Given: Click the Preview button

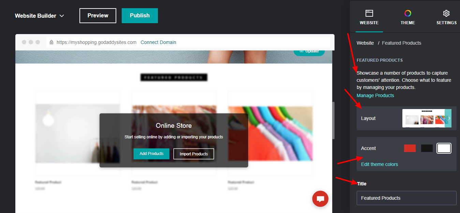Looking at the screenshot, I should (x=98, y=16).
